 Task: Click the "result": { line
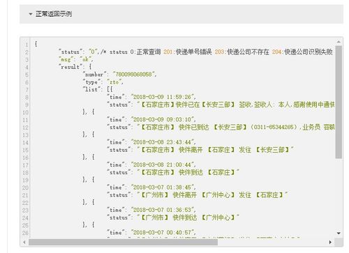click(x=75, y=67)
